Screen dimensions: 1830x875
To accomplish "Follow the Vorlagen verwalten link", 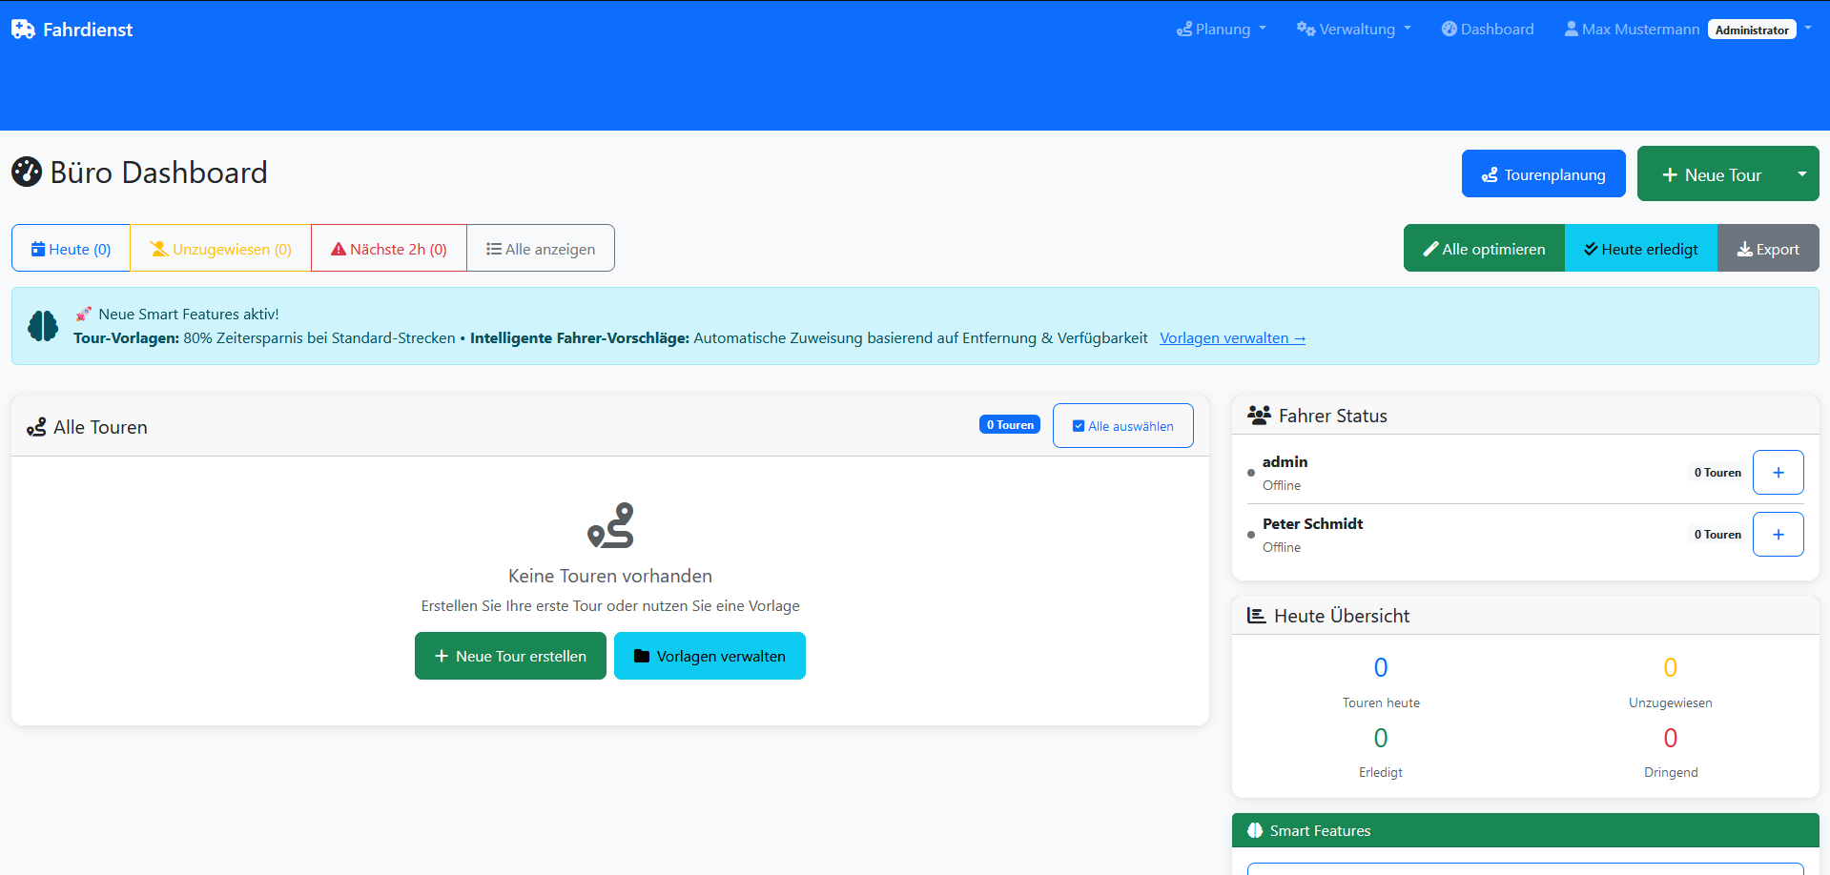I will pos(1231,337).
